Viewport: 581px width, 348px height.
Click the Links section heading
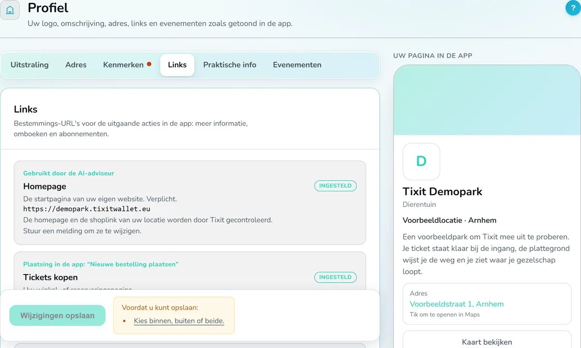(x=26, y=109)
